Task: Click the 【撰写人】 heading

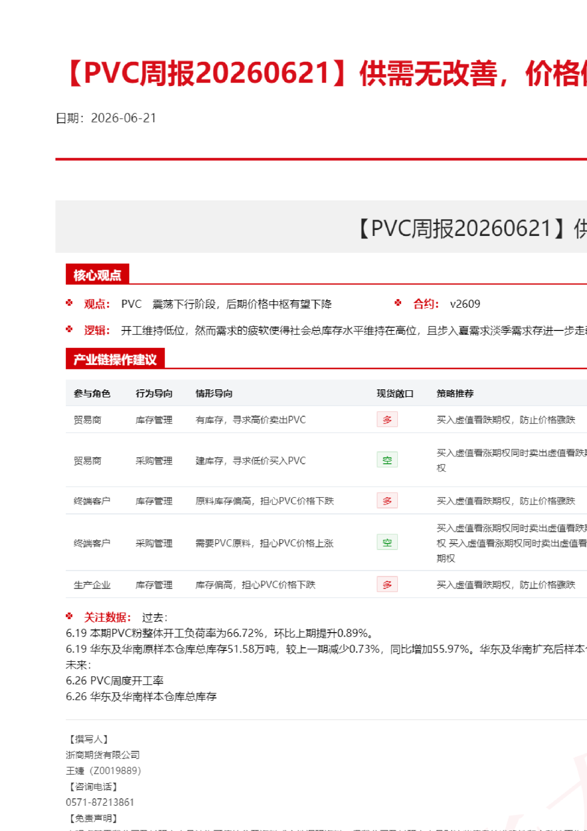Action: point(89,739)
